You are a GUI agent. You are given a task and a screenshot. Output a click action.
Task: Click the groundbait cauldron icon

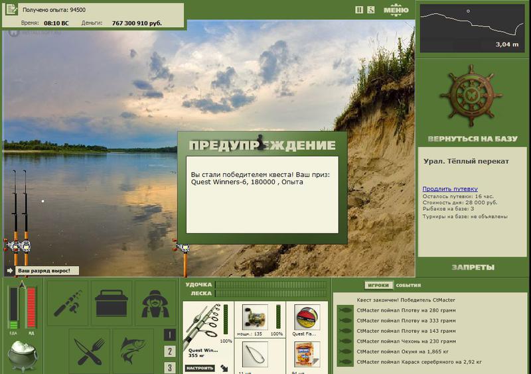click(23, 355)
